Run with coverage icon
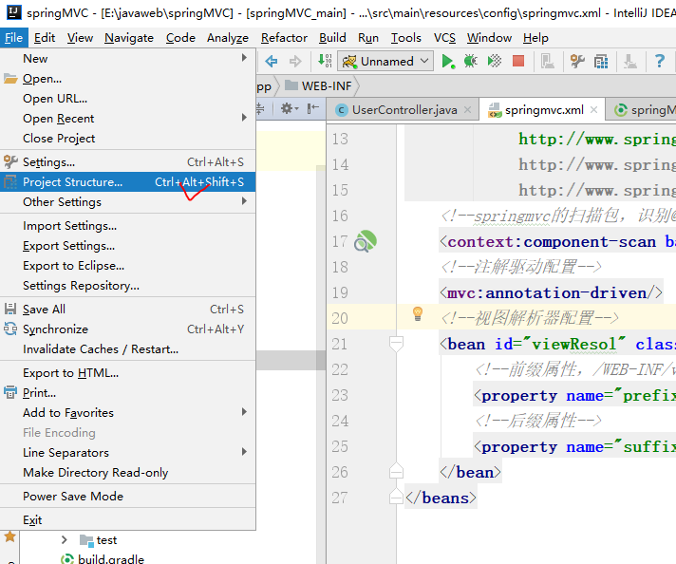 pyautogui.click(x=494, y=61)
